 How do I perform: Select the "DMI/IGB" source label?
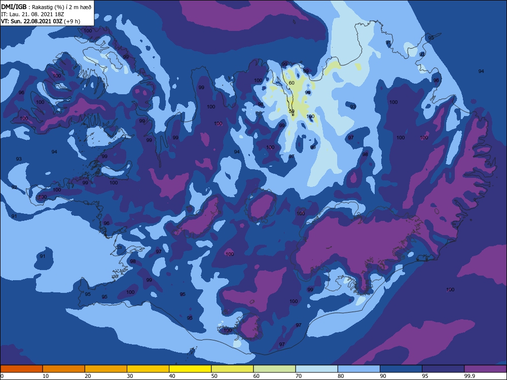pos(14,7)
